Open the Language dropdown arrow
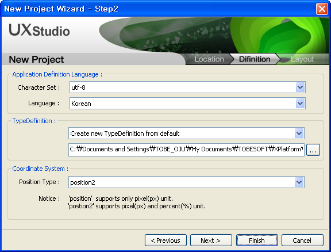 300,104
